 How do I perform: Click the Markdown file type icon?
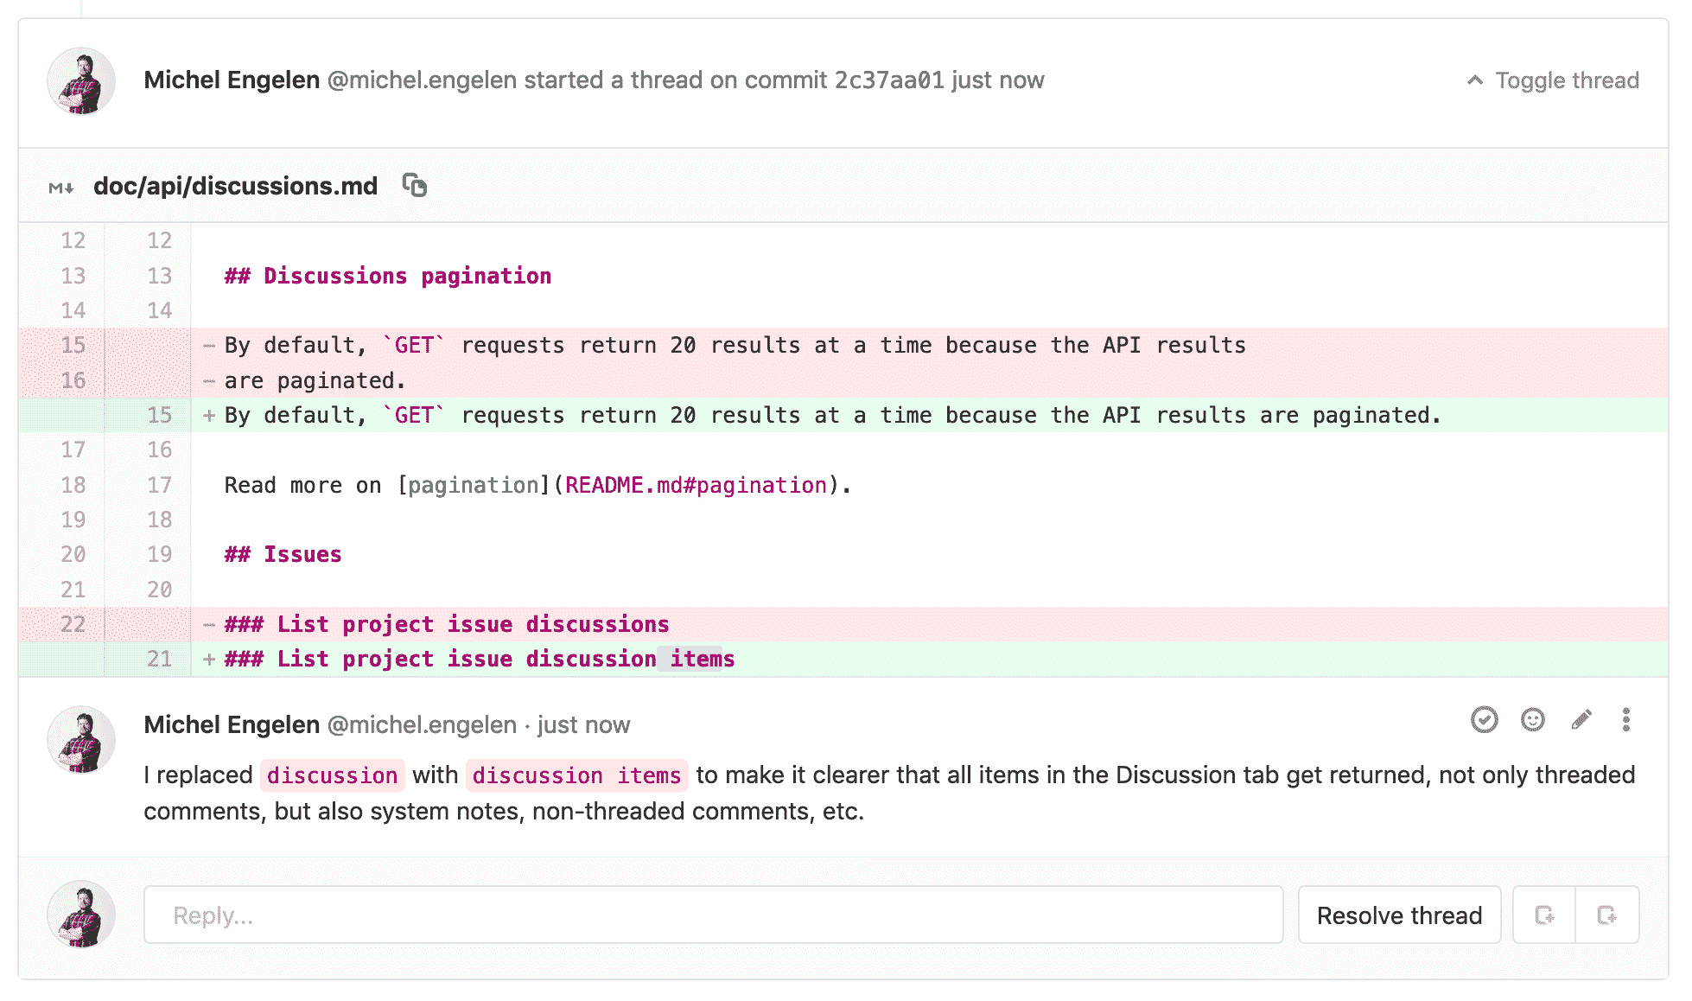(61, 186)
